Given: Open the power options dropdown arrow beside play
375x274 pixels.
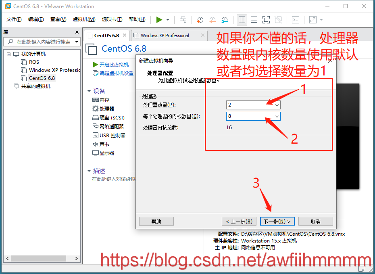Looking at the screenshot, I should point(168,20).
